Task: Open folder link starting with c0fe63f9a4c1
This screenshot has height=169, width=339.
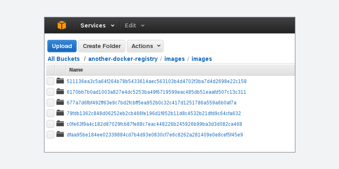Action: (x=154, y=124)
